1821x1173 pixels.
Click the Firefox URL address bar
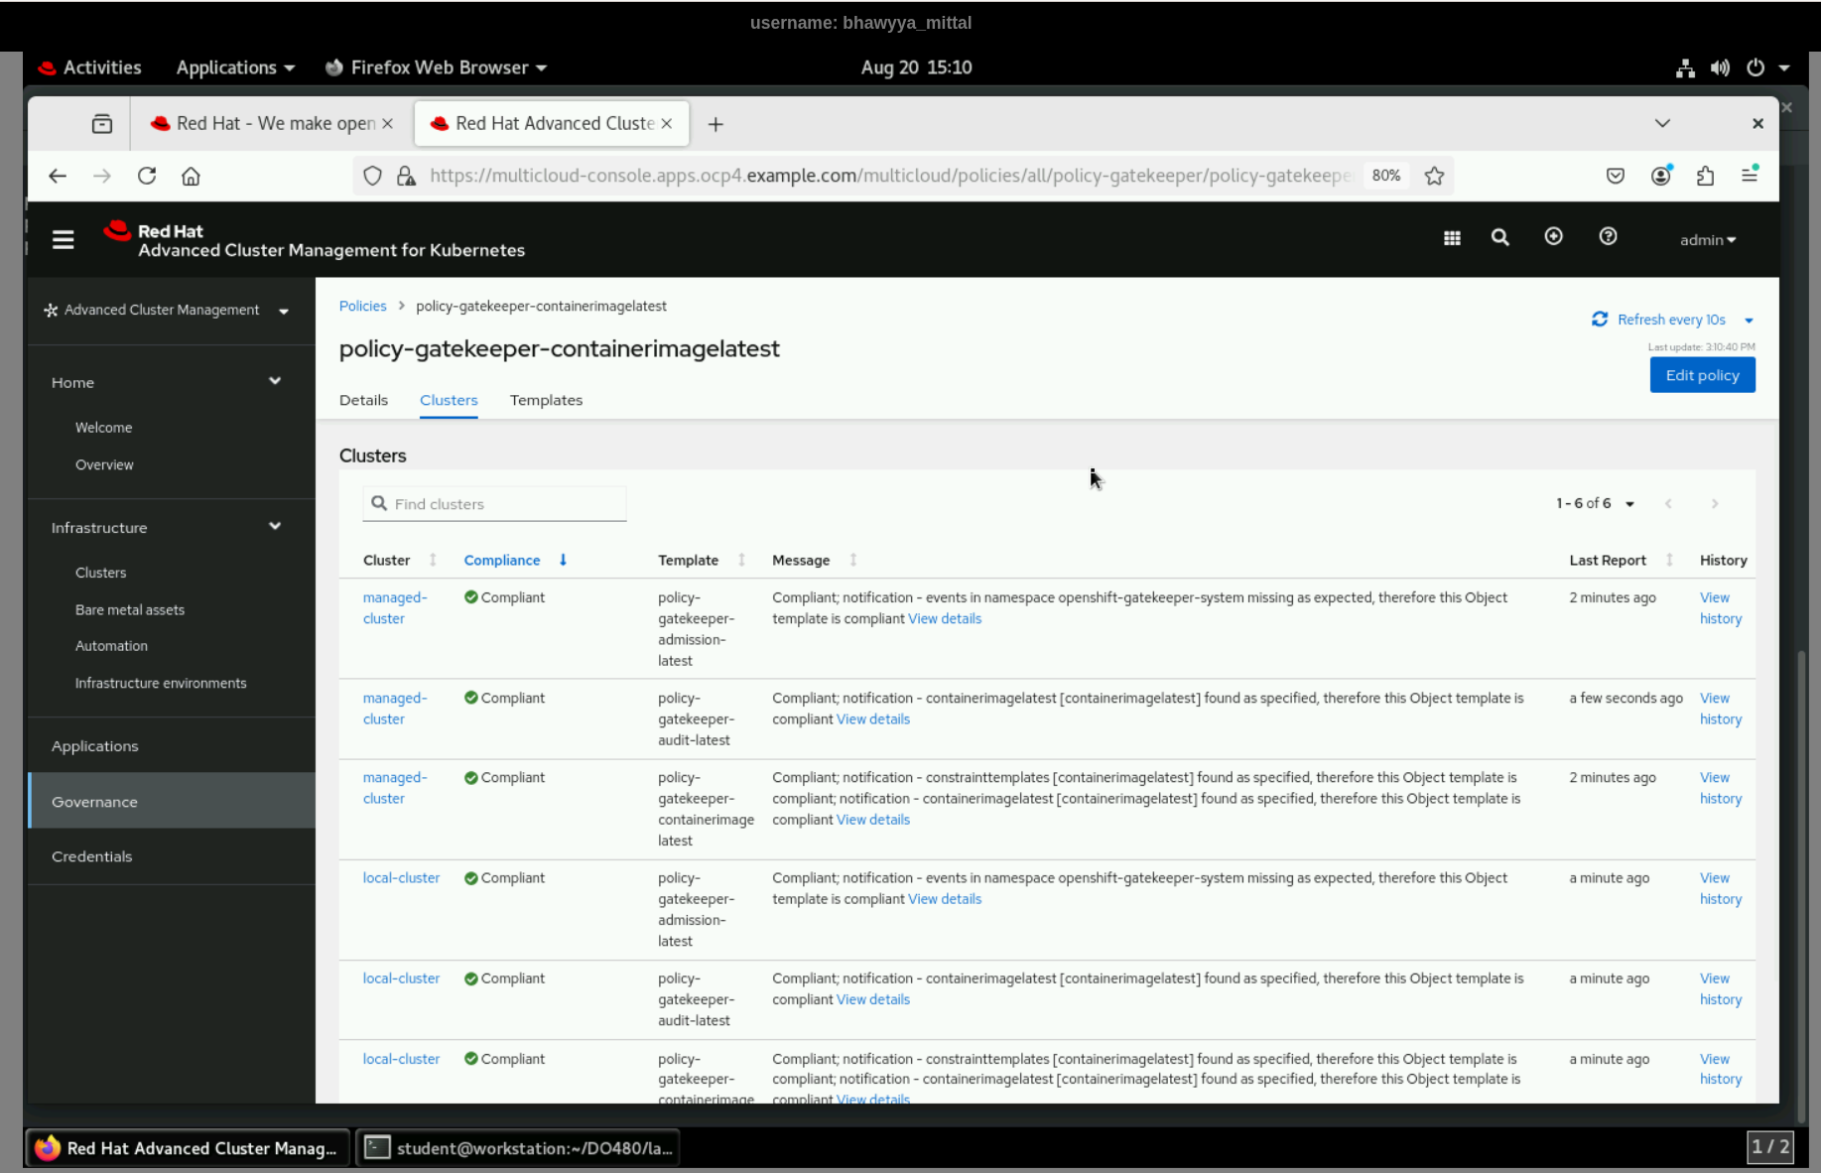point(890,176)
